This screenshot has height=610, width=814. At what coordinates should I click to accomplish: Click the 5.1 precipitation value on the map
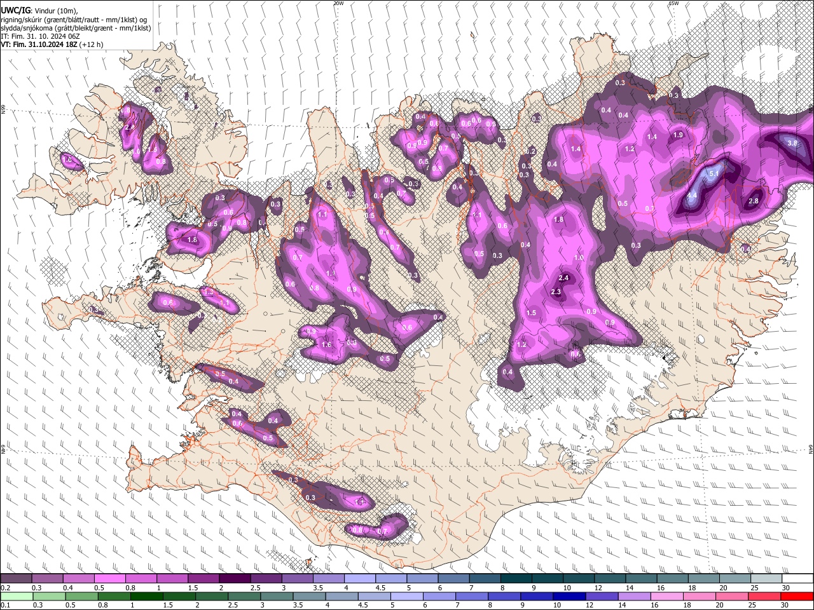point(714,173)
